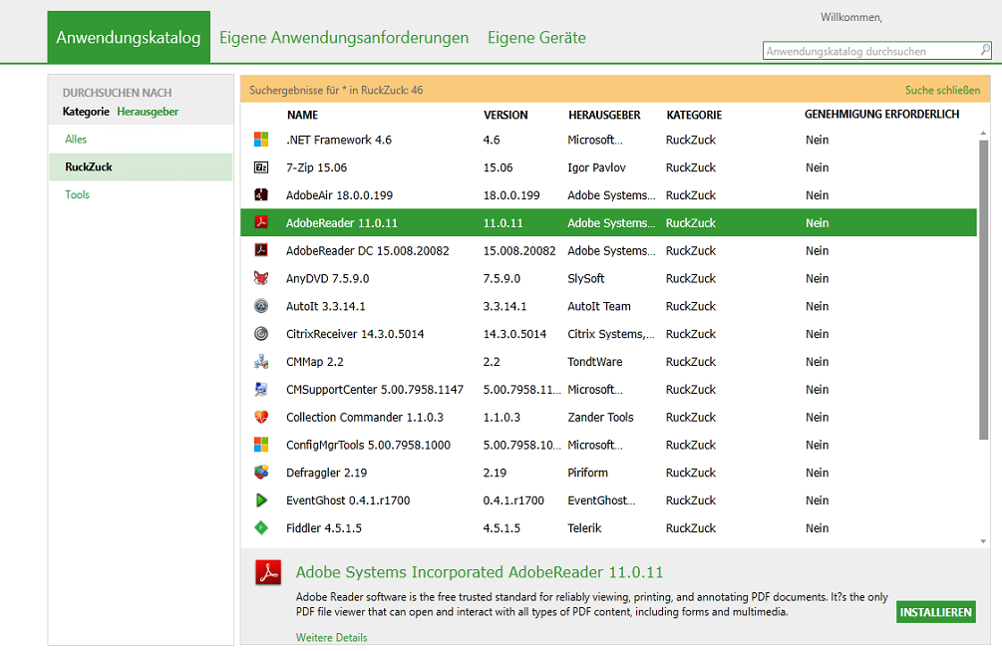
Task: Sort by VERSION column header
Action: coord(505,115)
